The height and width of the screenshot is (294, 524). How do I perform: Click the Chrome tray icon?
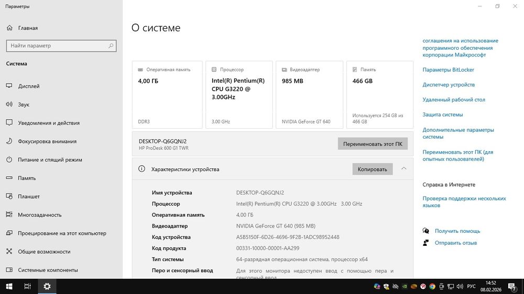click(x=432, y=286)
